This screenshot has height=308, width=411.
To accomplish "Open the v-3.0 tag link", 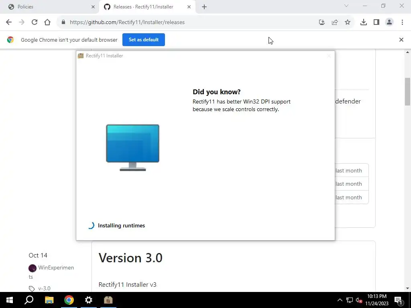I will tap(44, 288).
